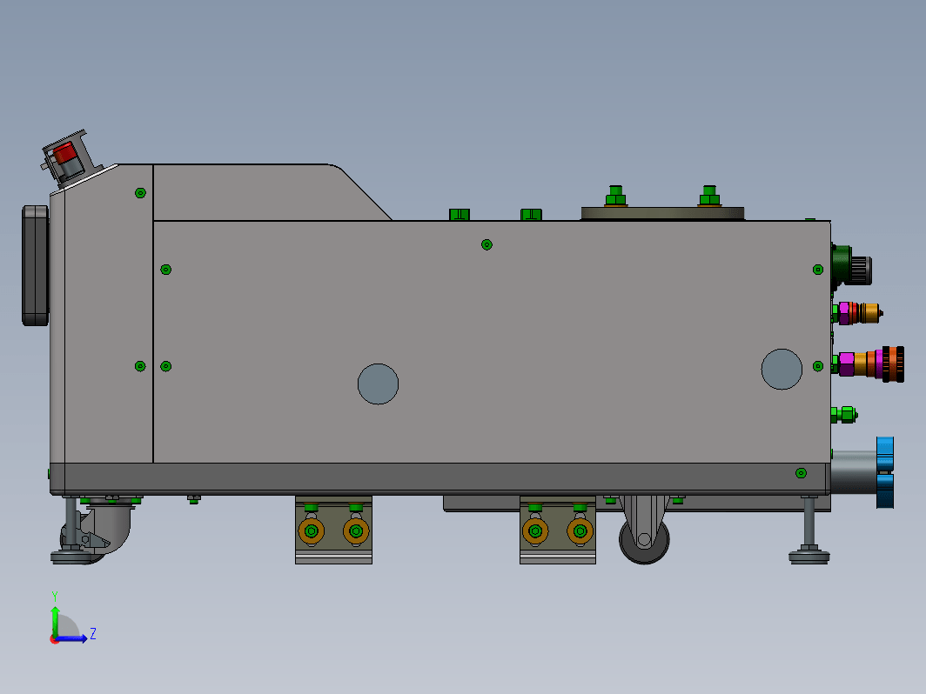
Task: Click the green Y axis of the triad
Action: click(55, 621)
